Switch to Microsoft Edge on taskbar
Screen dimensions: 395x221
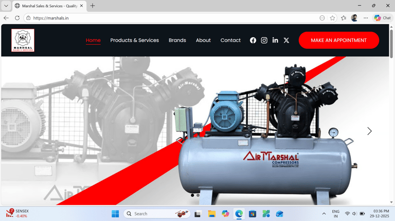[239, 214]
